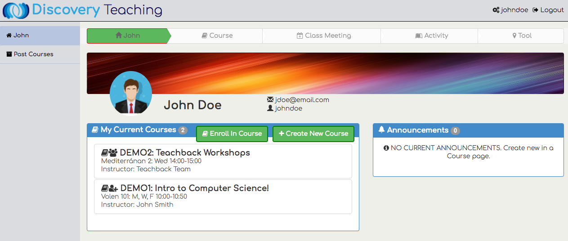Select the Tool tab
The height and width of the screenshot is (241, 568).
(x=522, y=36)
